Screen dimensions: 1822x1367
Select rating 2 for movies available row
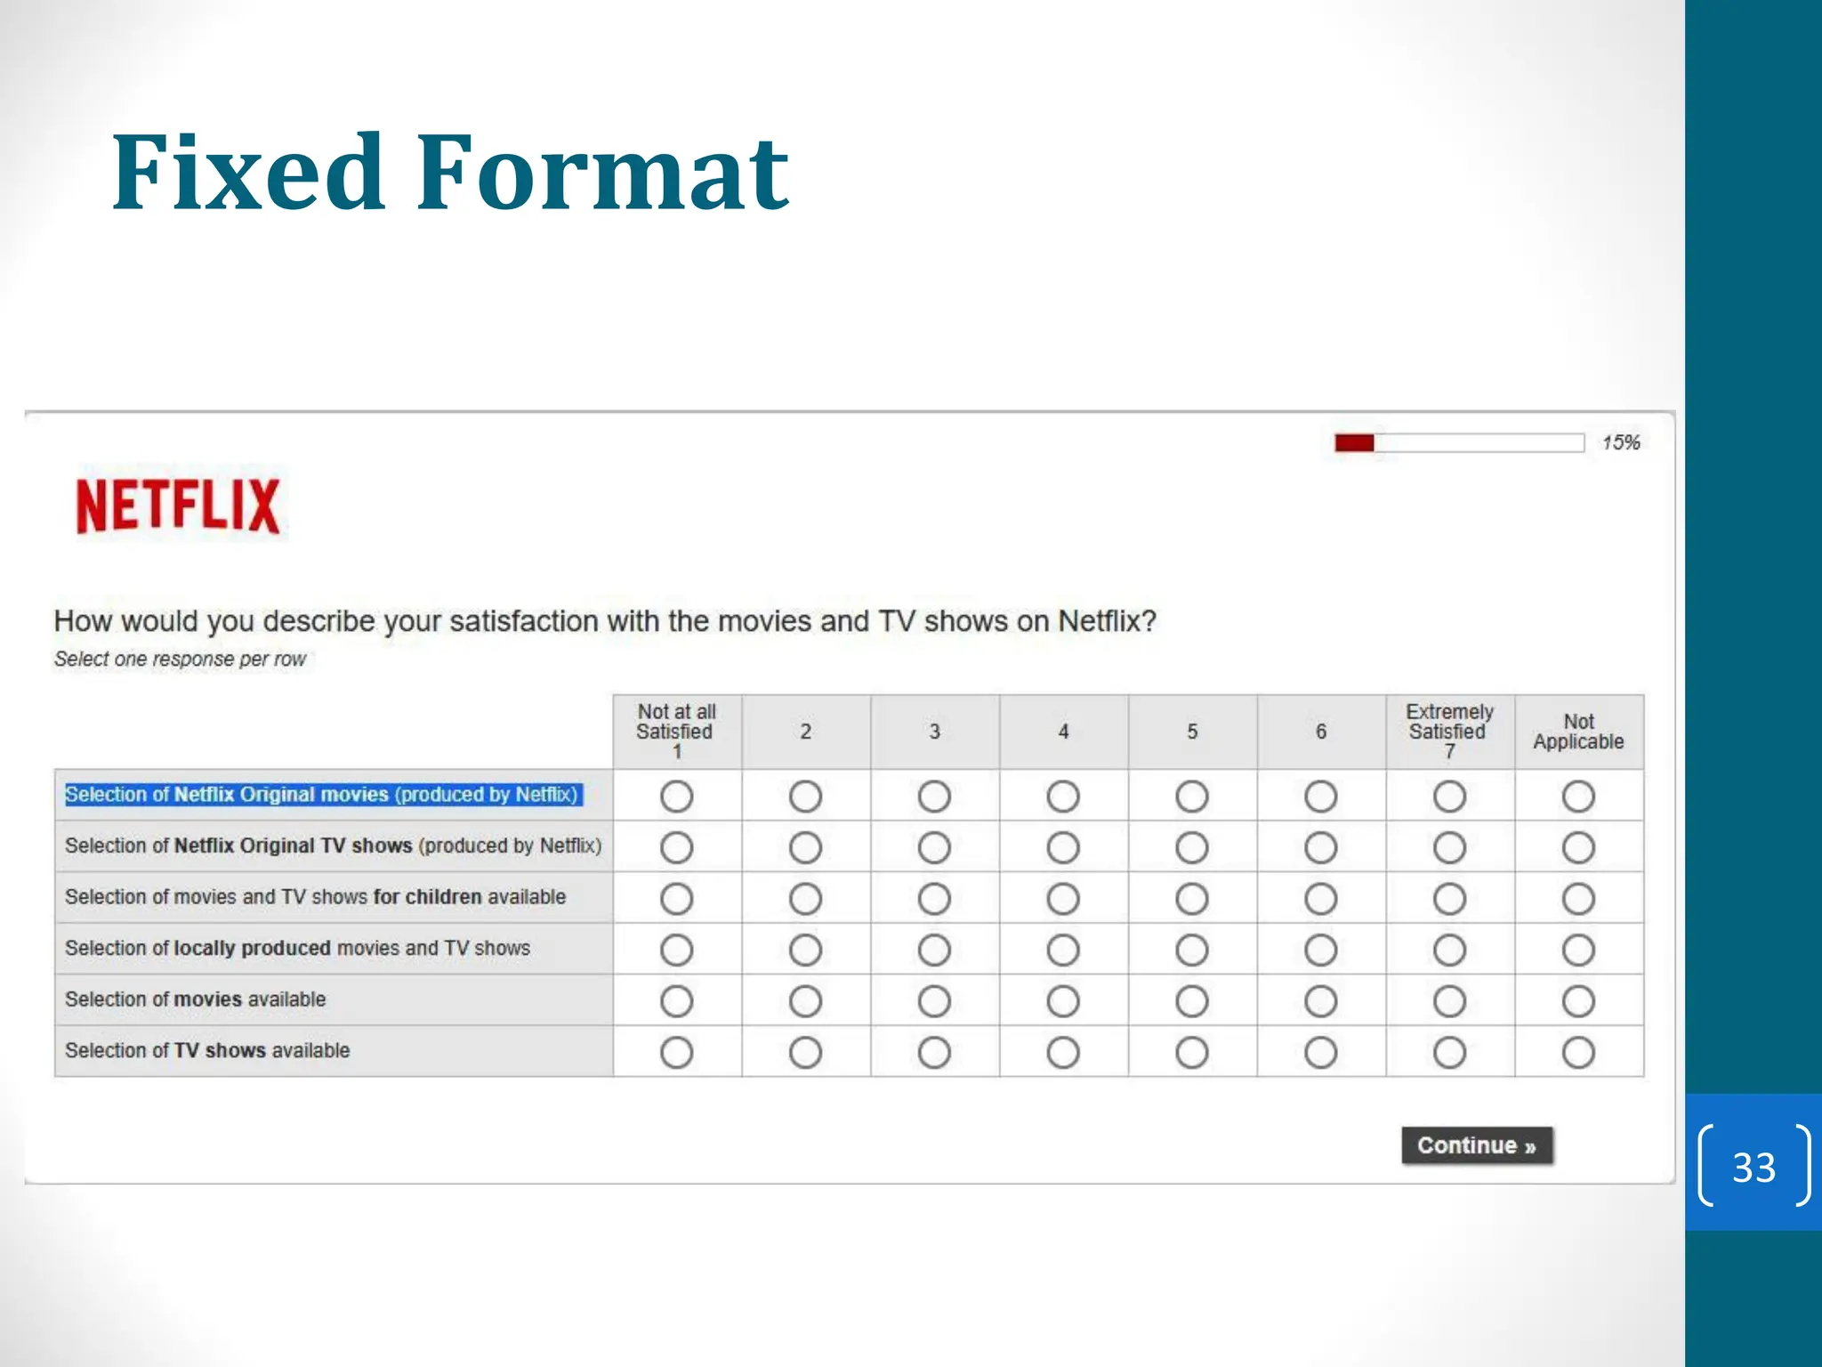click(805, 1001)
